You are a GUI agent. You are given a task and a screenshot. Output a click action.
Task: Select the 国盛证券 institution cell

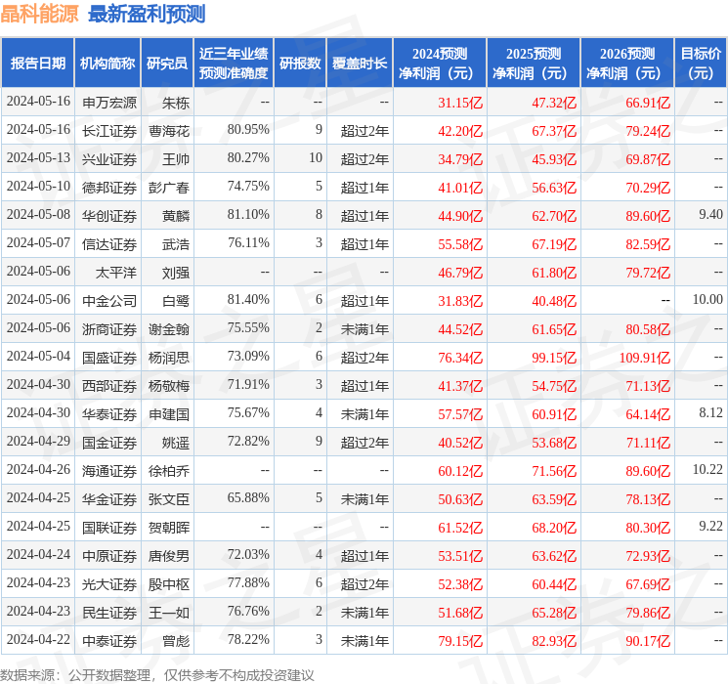[109, 358]
